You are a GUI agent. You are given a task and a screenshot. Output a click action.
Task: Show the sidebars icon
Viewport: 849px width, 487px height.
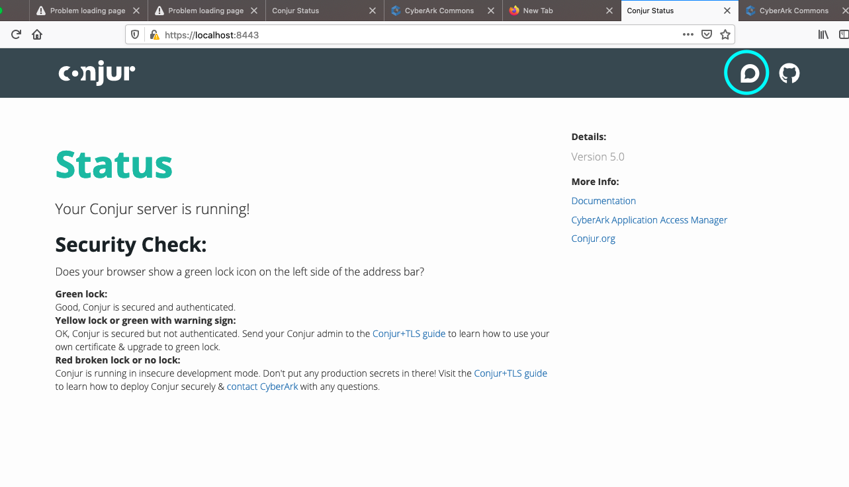tap(844, 34)
